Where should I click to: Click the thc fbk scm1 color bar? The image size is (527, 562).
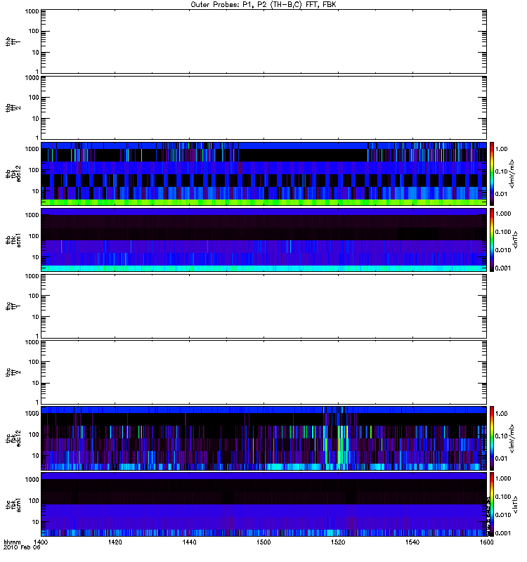492,504
